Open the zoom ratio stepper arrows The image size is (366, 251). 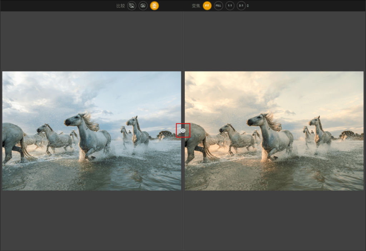pyautogui.click(x=248, y=6)
